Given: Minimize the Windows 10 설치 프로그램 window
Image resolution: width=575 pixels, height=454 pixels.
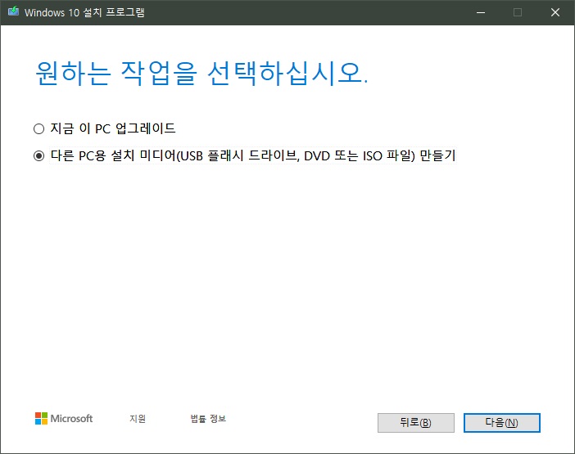Looking at the screenshot, I should 481,12.
